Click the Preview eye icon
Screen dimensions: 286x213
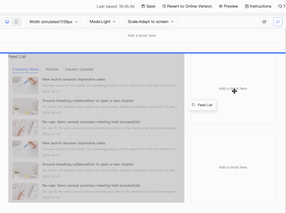221,6
